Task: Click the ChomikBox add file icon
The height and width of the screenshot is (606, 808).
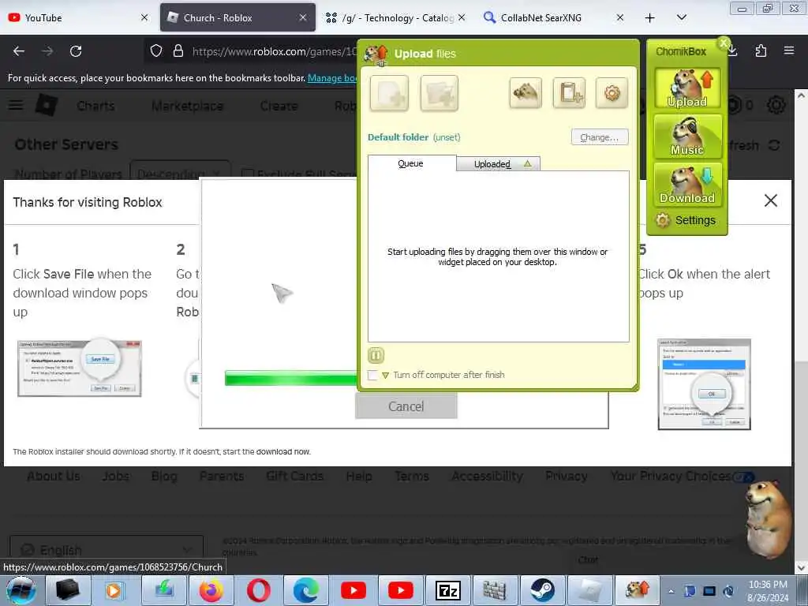Action: 389,93
